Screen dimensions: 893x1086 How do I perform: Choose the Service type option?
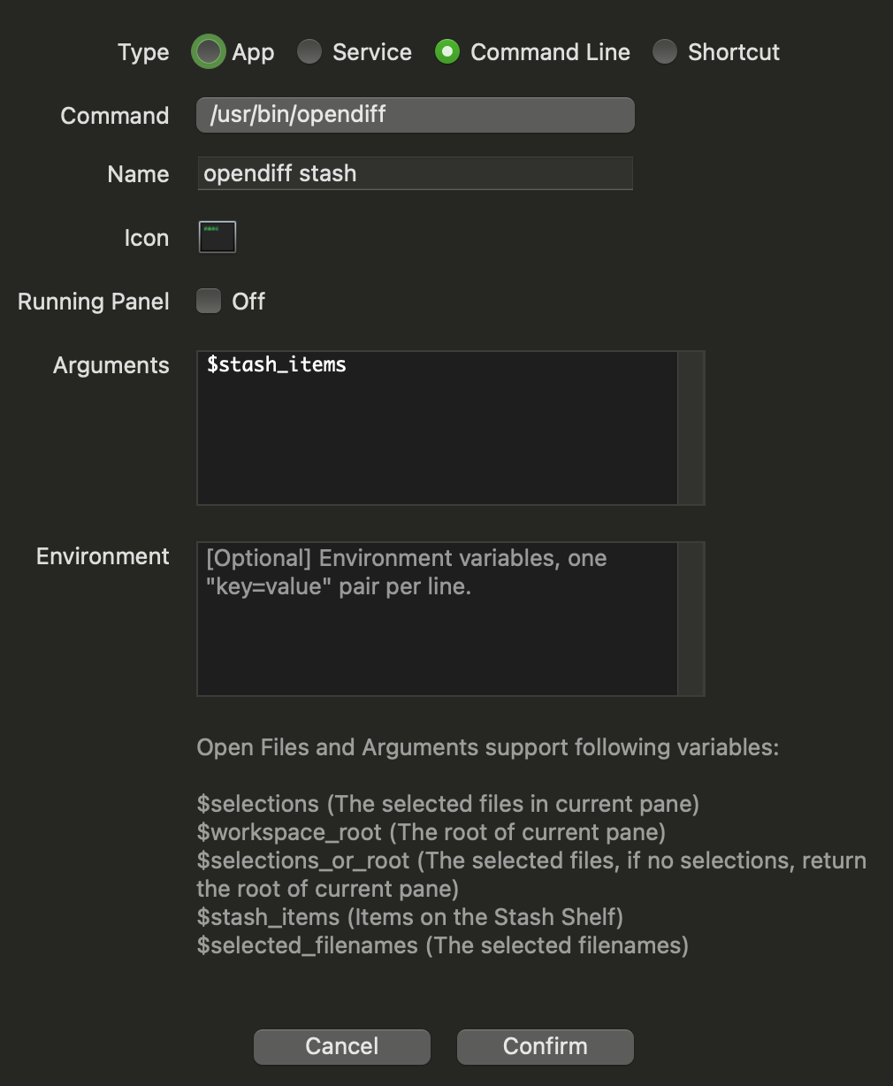tap(309, 52)
